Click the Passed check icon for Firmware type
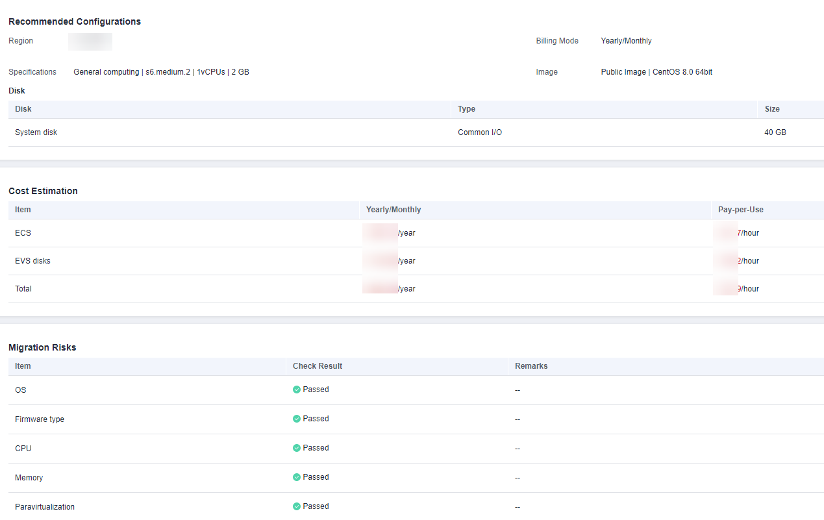 297,419
